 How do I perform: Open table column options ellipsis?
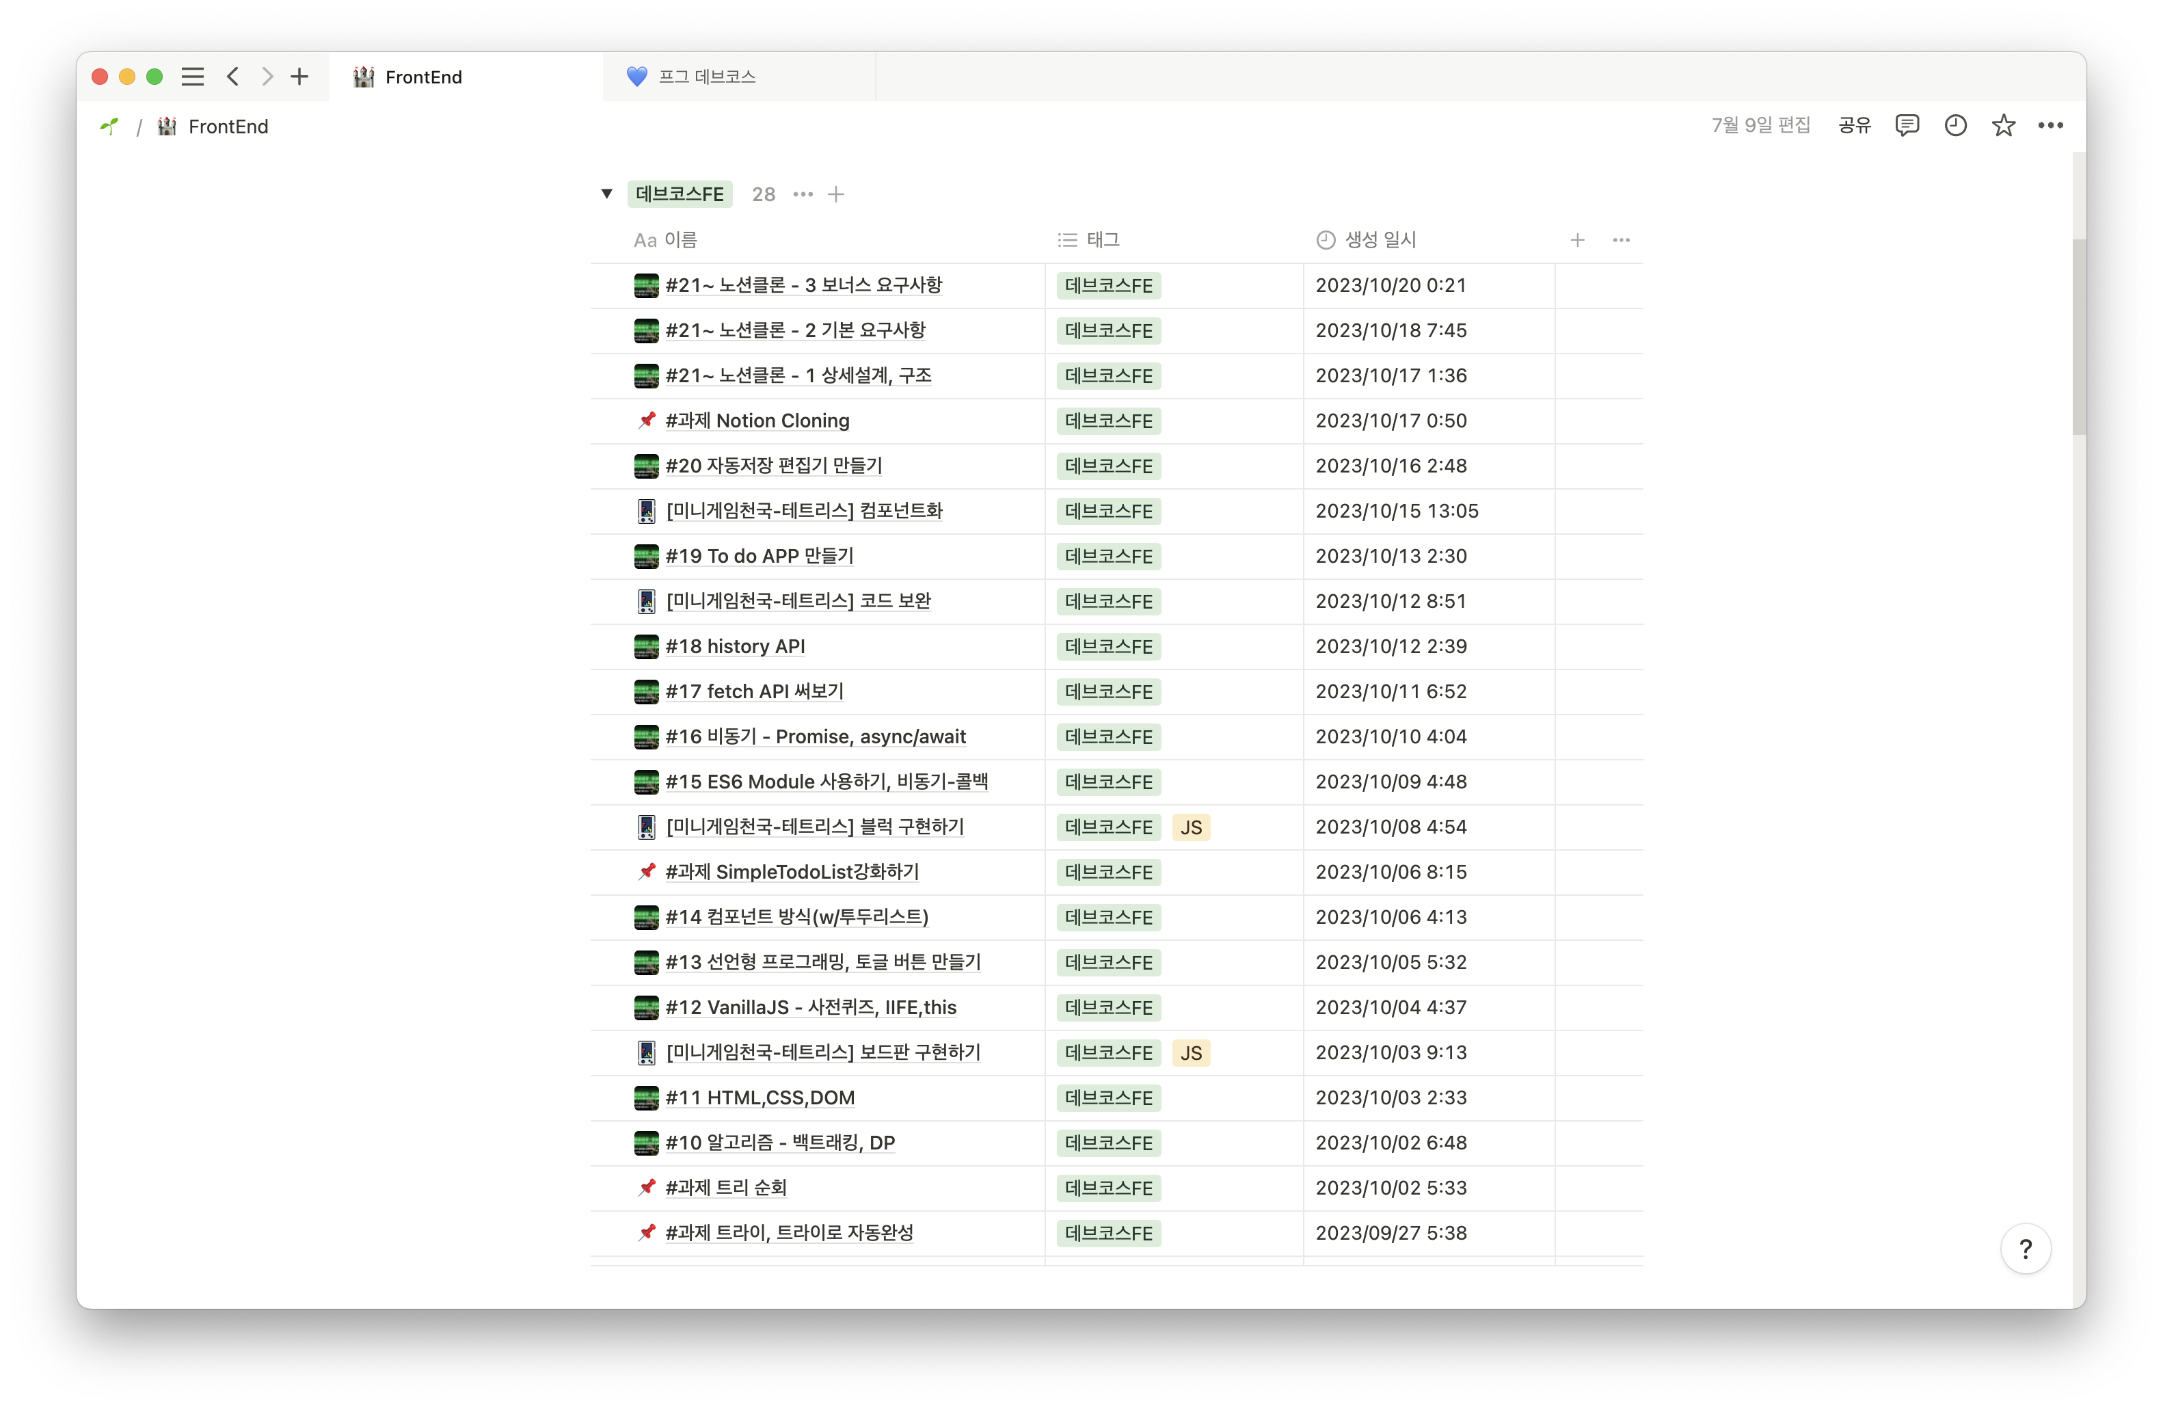(1622, 240)
